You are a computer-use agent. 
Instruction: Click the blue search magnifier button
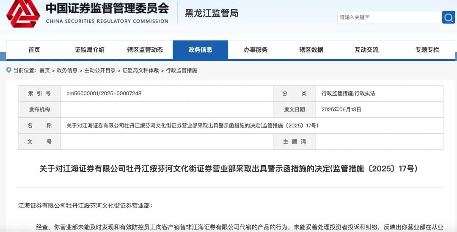coord(448,17)
